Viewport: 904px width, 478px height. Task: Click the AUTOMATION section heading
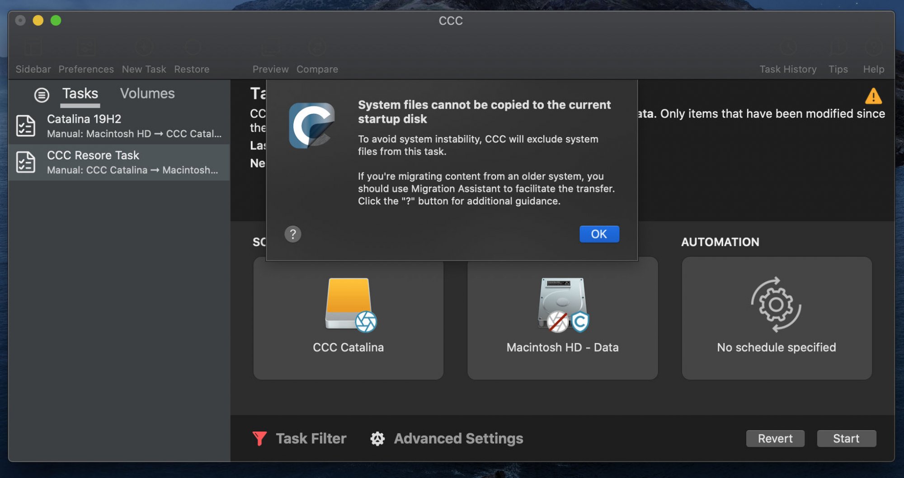tap(720, 242)
